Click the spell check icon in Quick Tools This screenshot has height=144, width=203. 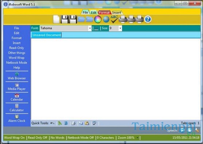pyautogui.click(x=94, y=123)
